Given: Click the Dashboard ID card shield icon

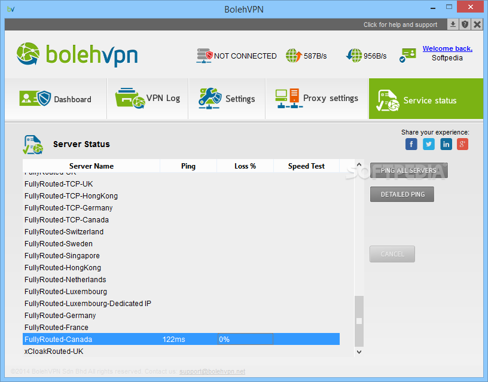Looking at the screenshot, I should click(x=35, y=98).
